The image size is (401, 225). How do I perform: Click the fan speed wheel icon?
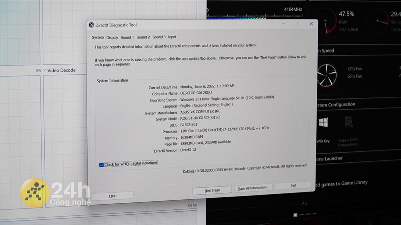pos(327,75)
